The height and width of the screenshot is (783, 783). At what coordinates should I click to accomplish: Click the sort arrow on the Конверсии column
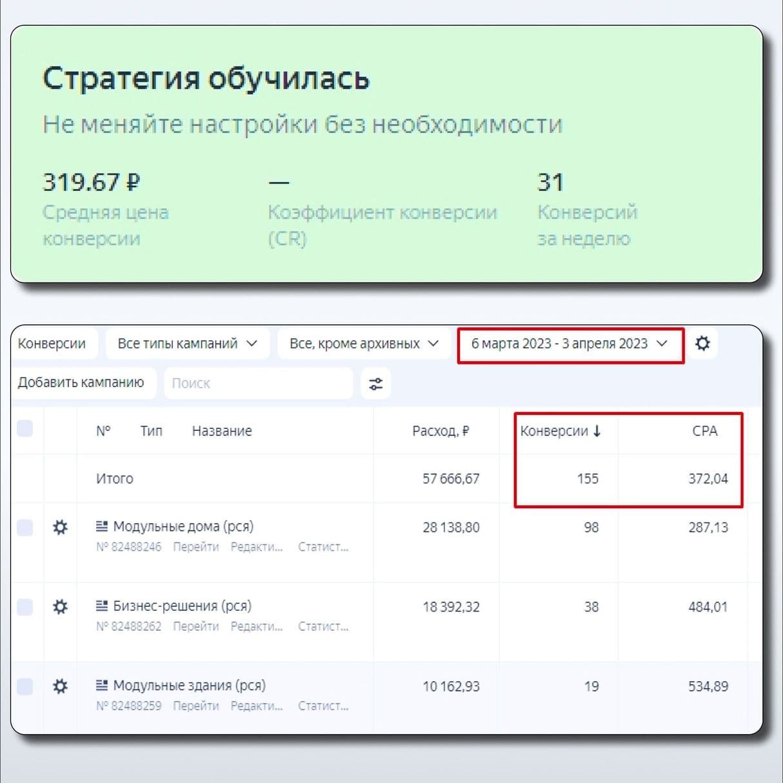tap(597, 431)
